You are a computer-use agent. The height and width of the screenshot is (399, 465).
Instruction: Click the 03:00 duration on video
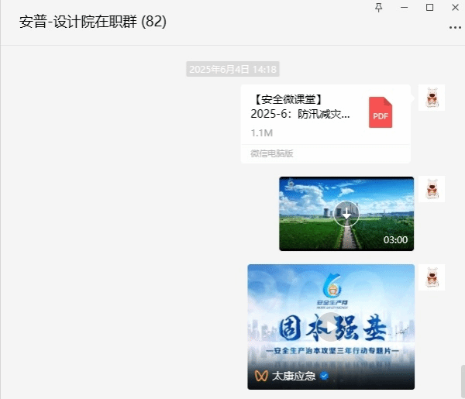pos(395,240)
